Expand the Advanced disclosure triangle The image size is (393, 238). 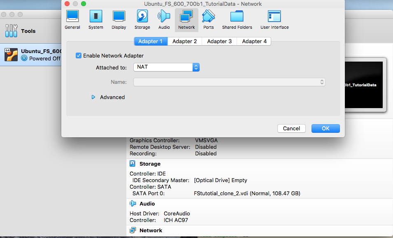[x=93, y=97]
